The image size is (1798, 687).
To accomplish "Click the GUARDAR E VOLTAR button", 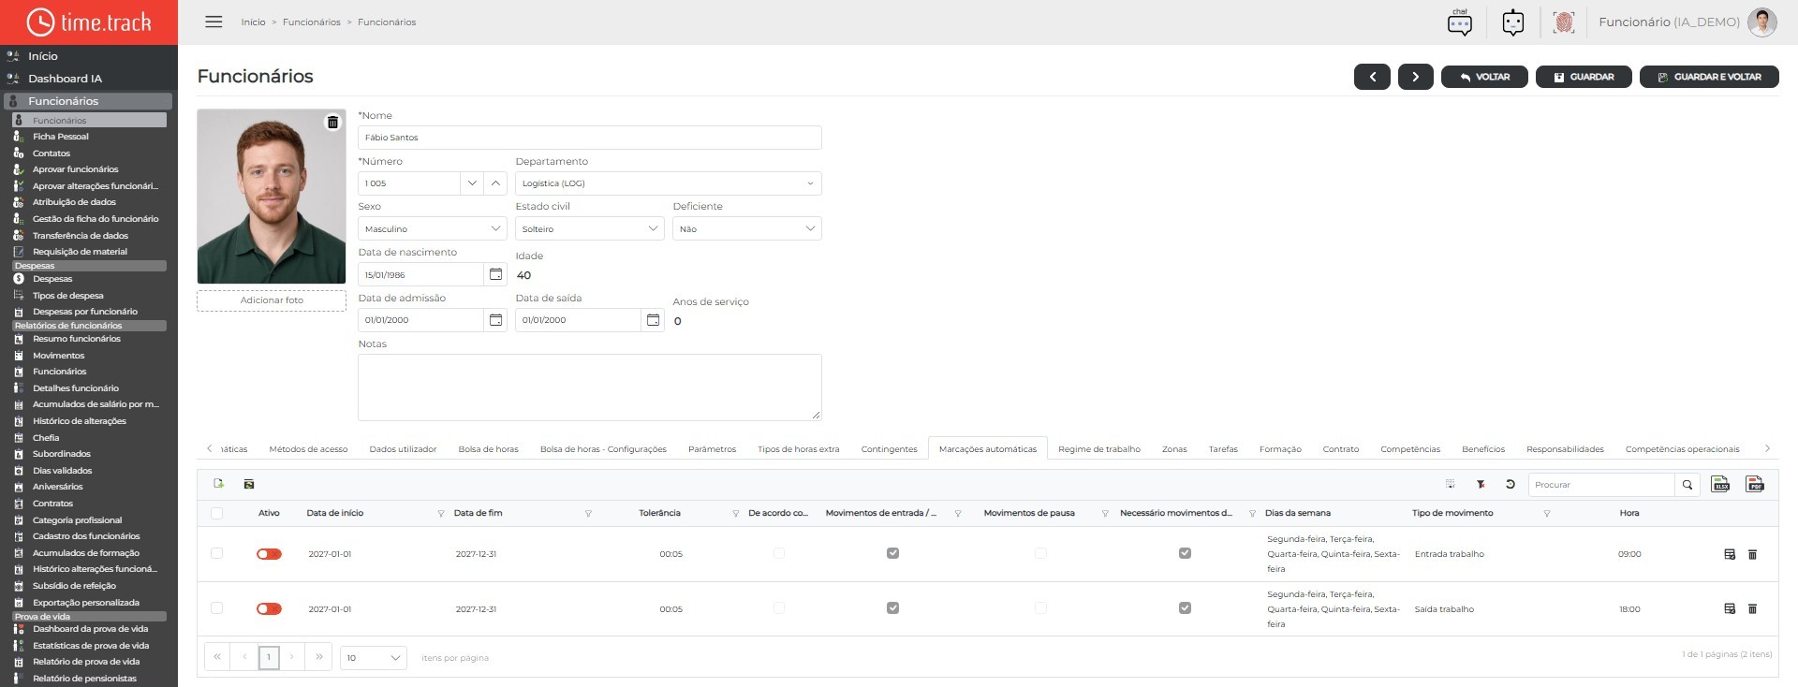I will coord(1709,77).
